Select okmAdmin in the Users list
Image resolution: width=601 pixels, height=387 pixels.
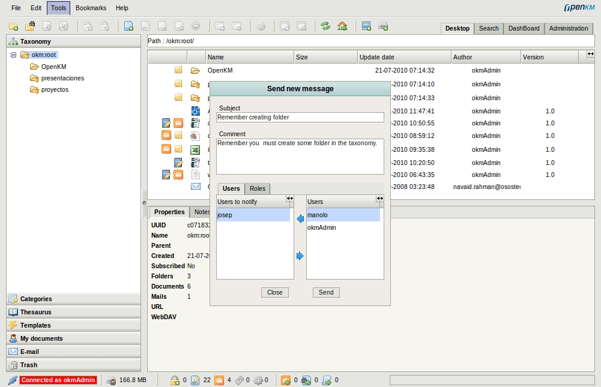click(x=343, y=227)
